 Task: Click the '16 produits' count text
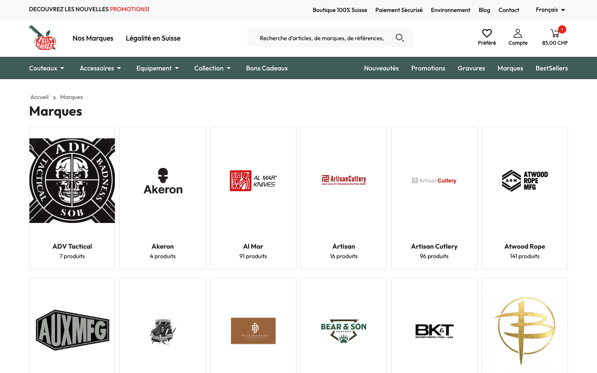344,256
